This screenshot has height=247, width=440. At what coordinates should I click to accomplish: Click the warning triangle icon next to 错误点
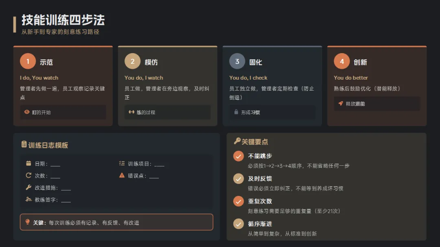tap(122, 175)
